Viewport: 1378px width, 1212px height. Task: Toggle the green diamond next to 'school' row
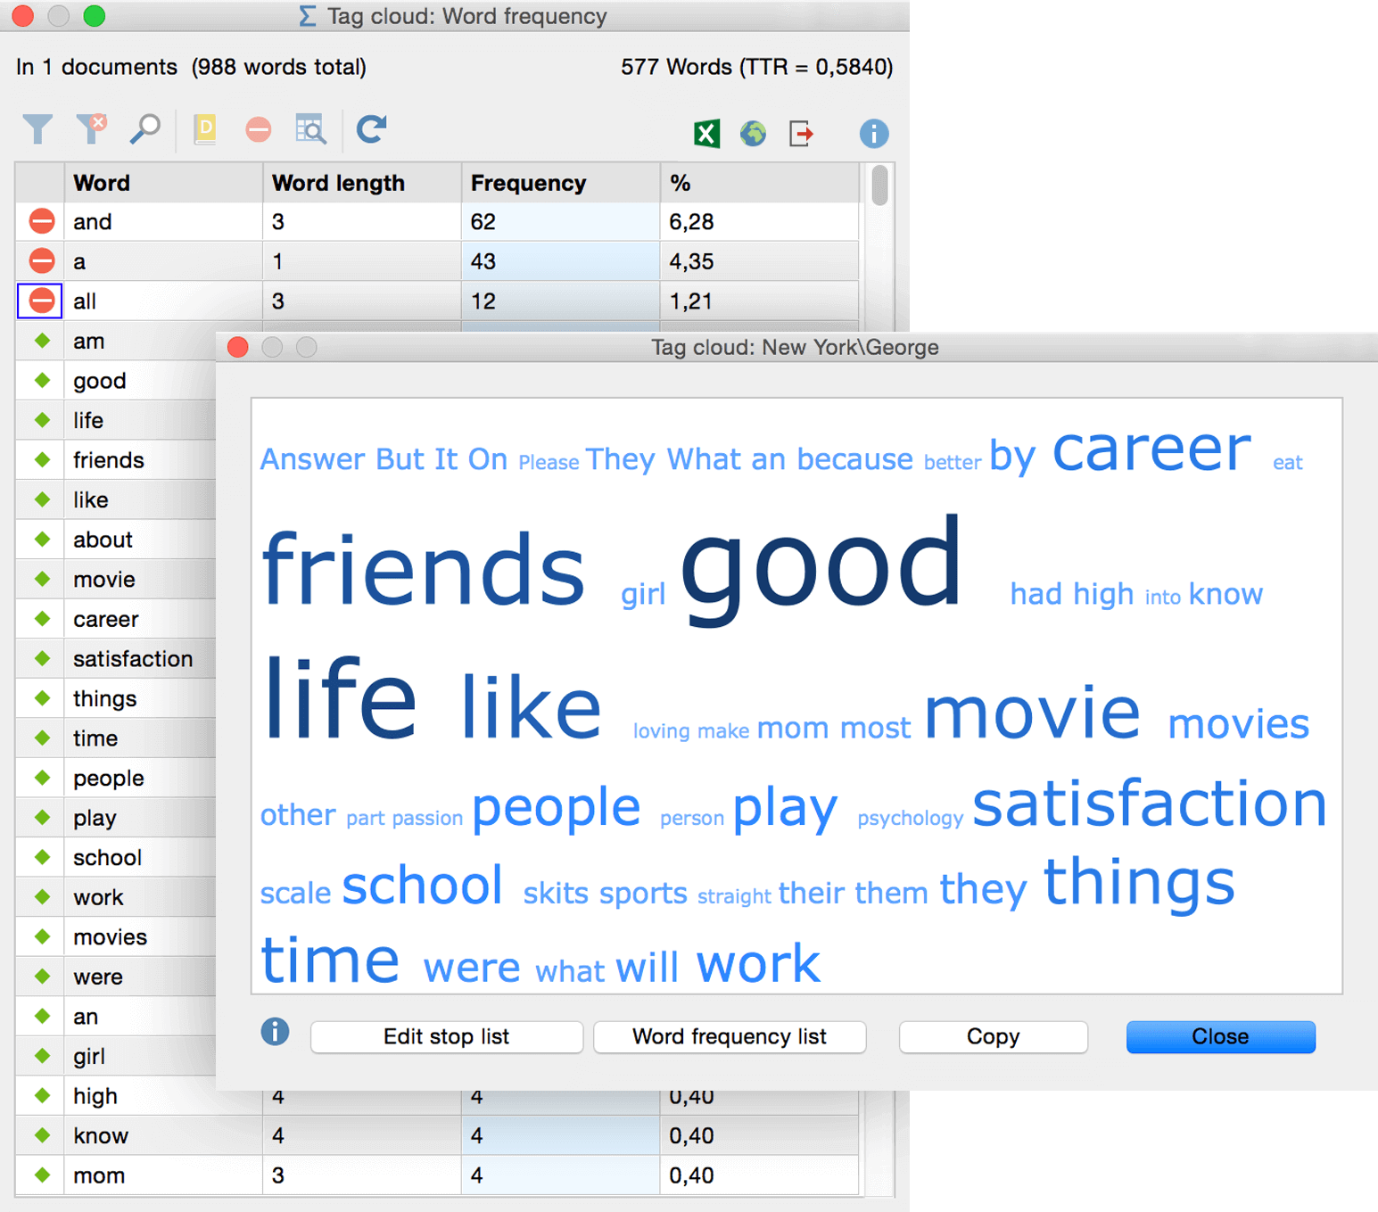pos(42,857)
